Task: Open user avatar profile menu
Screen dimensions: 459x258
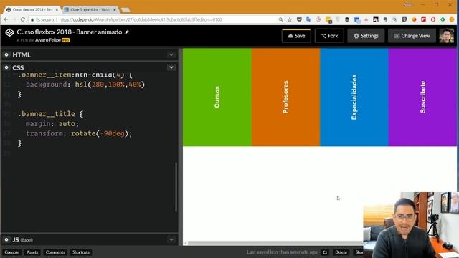Action: click(446, 36)
